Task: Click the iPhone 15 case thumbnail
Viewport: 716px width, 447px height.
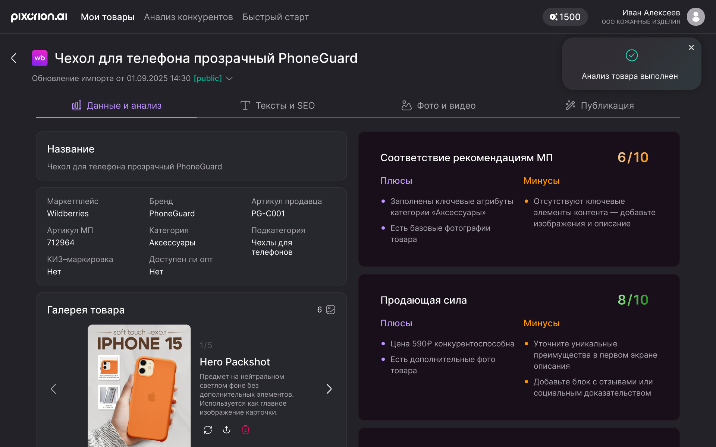Action: [139, 386]
